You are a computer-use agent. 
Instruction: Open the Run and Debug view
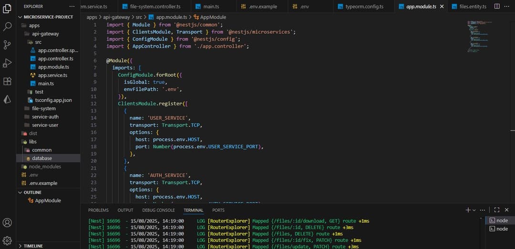[7, 63]
